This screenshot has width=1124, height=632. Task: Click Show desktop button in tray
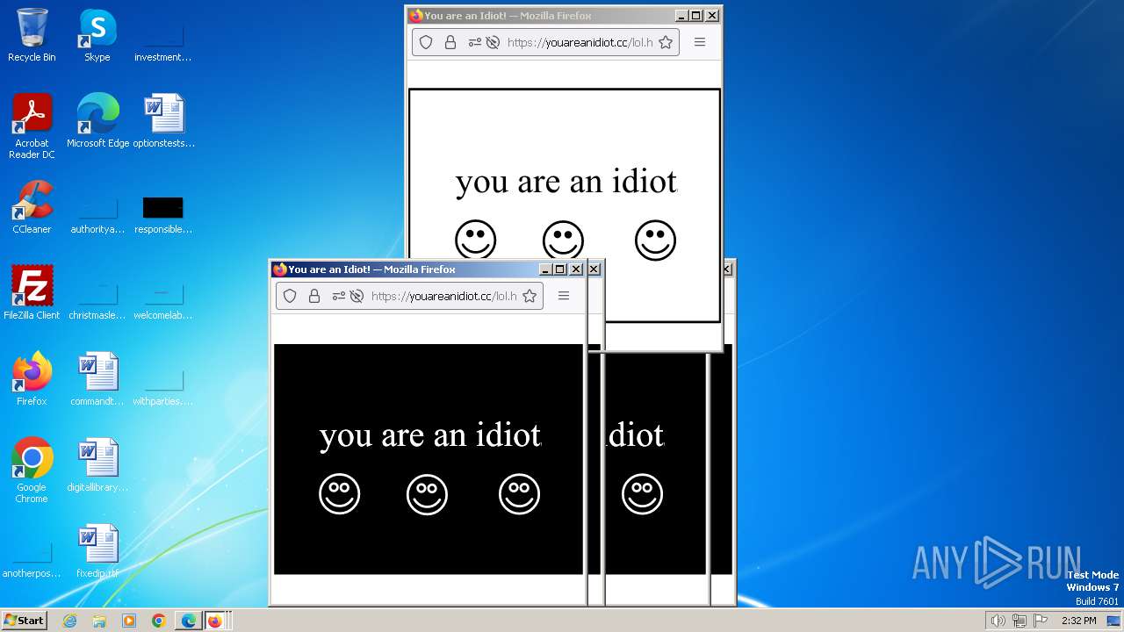1113,621
